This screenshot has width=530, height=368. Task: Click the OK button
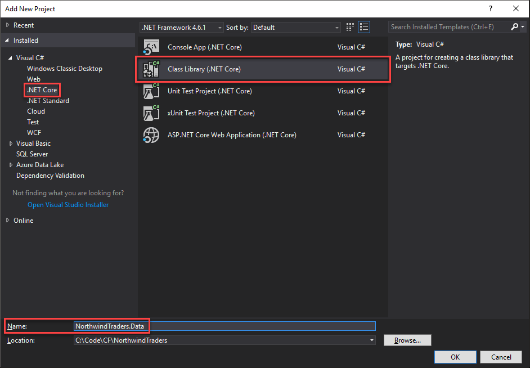(x=455, y=357)
